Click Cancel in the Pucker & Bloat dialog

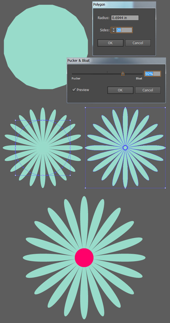[148, 90]
